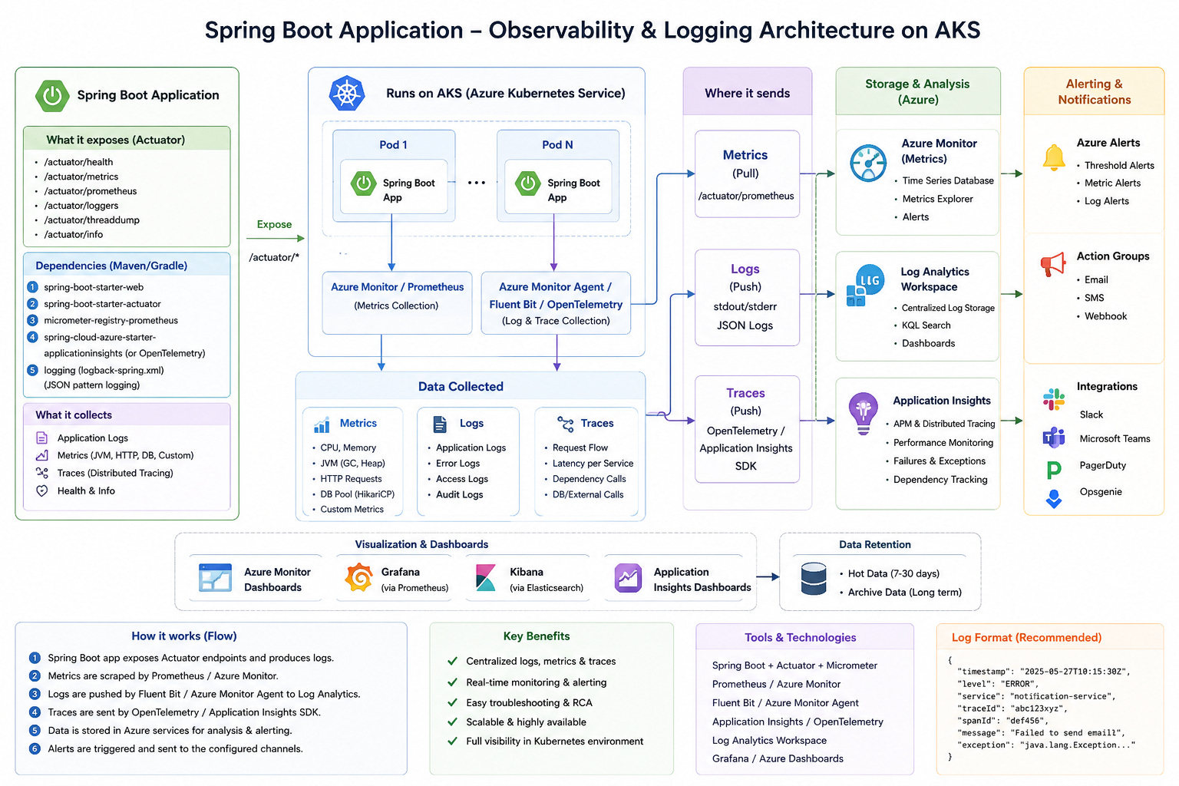Click the green Spring Boot Application header icon
The height and width of the screenshot is (786, 1179).
52,95
